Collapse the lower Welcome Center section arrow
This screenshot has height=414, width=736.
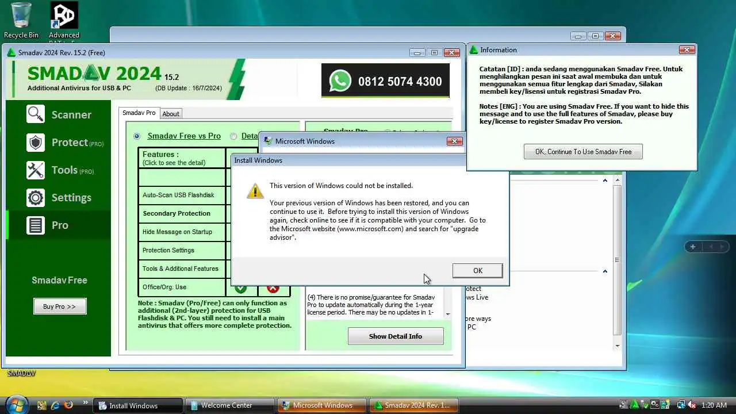pos(605,271)
